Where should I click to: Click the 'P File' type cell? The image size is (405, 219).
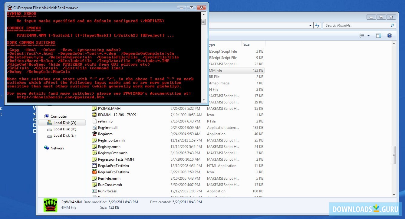click(x=211, y=121)
